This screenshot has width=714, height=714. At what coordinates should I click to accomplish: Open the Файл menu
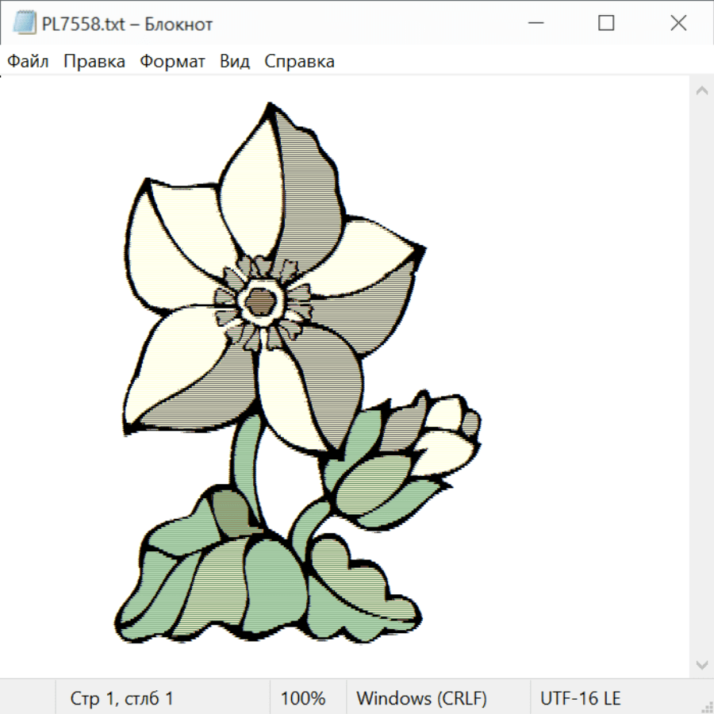tap(29, 62)
